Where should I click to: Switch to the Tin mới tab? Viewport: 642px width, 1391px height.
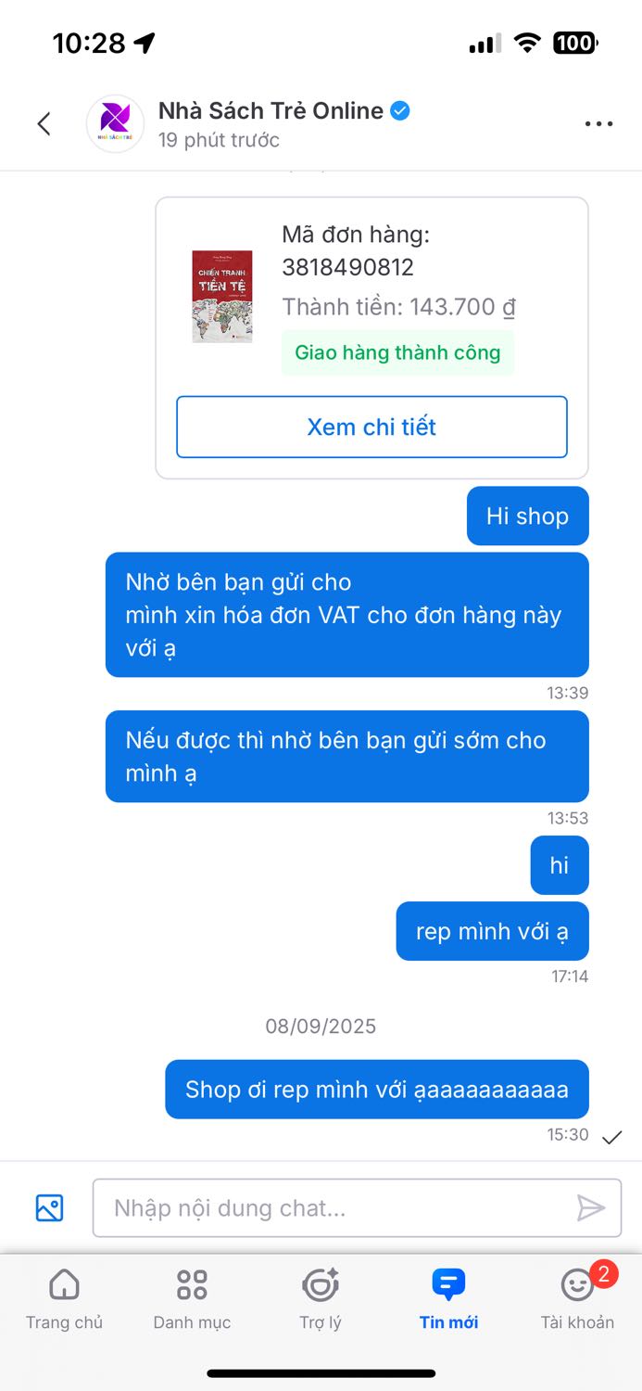(447, 1295)
